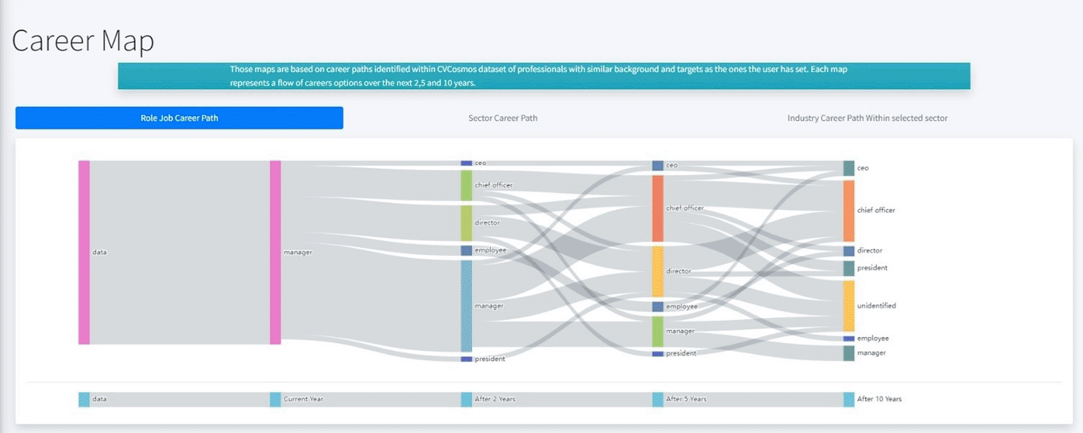Click employee node in After 2 Years column
1083x433 pixels.
pos(466,250)
